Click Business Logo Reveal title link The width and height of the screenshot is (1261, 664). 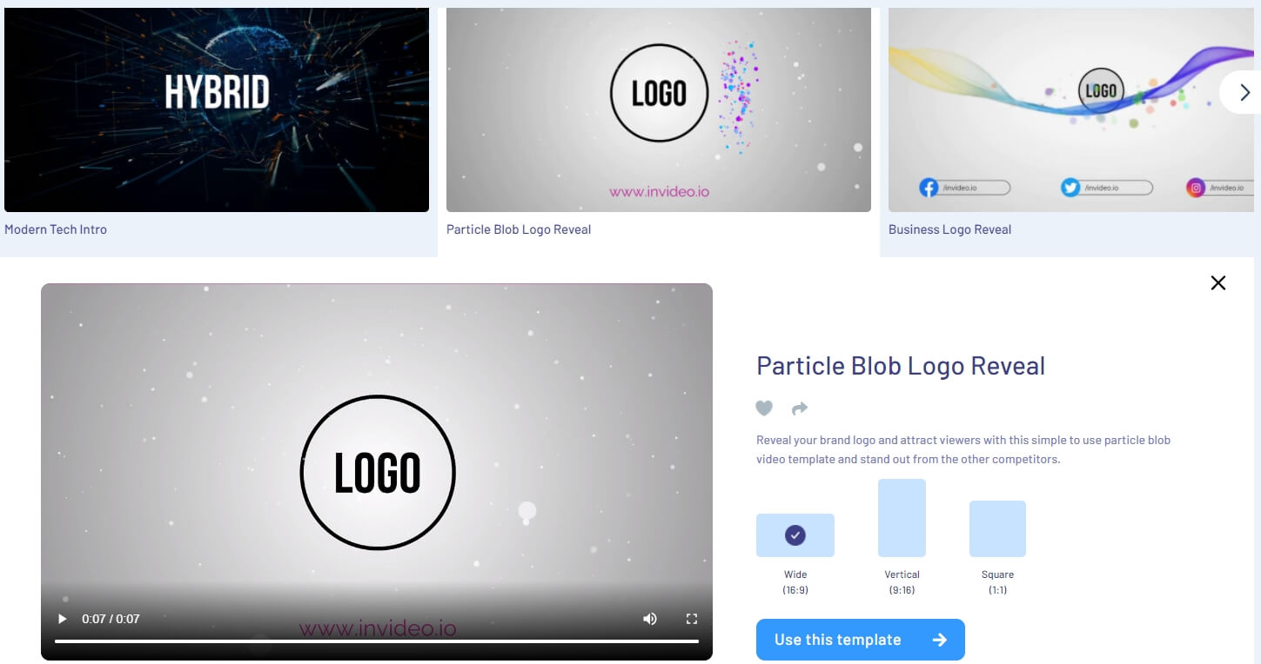(949, 229)
